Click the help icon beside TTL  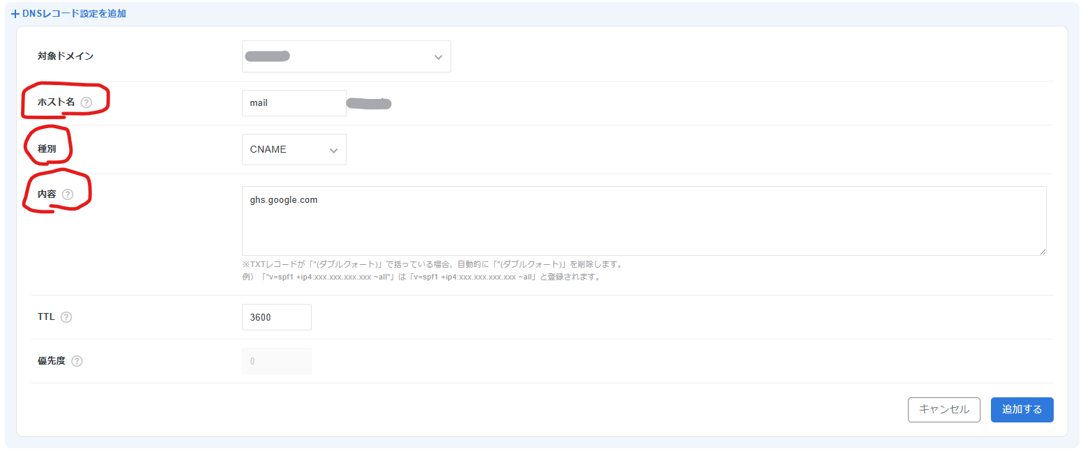pyautogui.click(x=66, y=317)
